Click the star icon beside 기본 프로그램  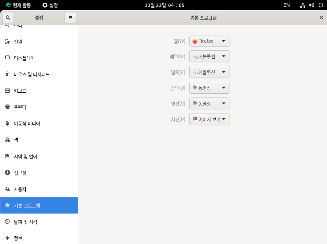pyautogui.click(x=7, y=205)
